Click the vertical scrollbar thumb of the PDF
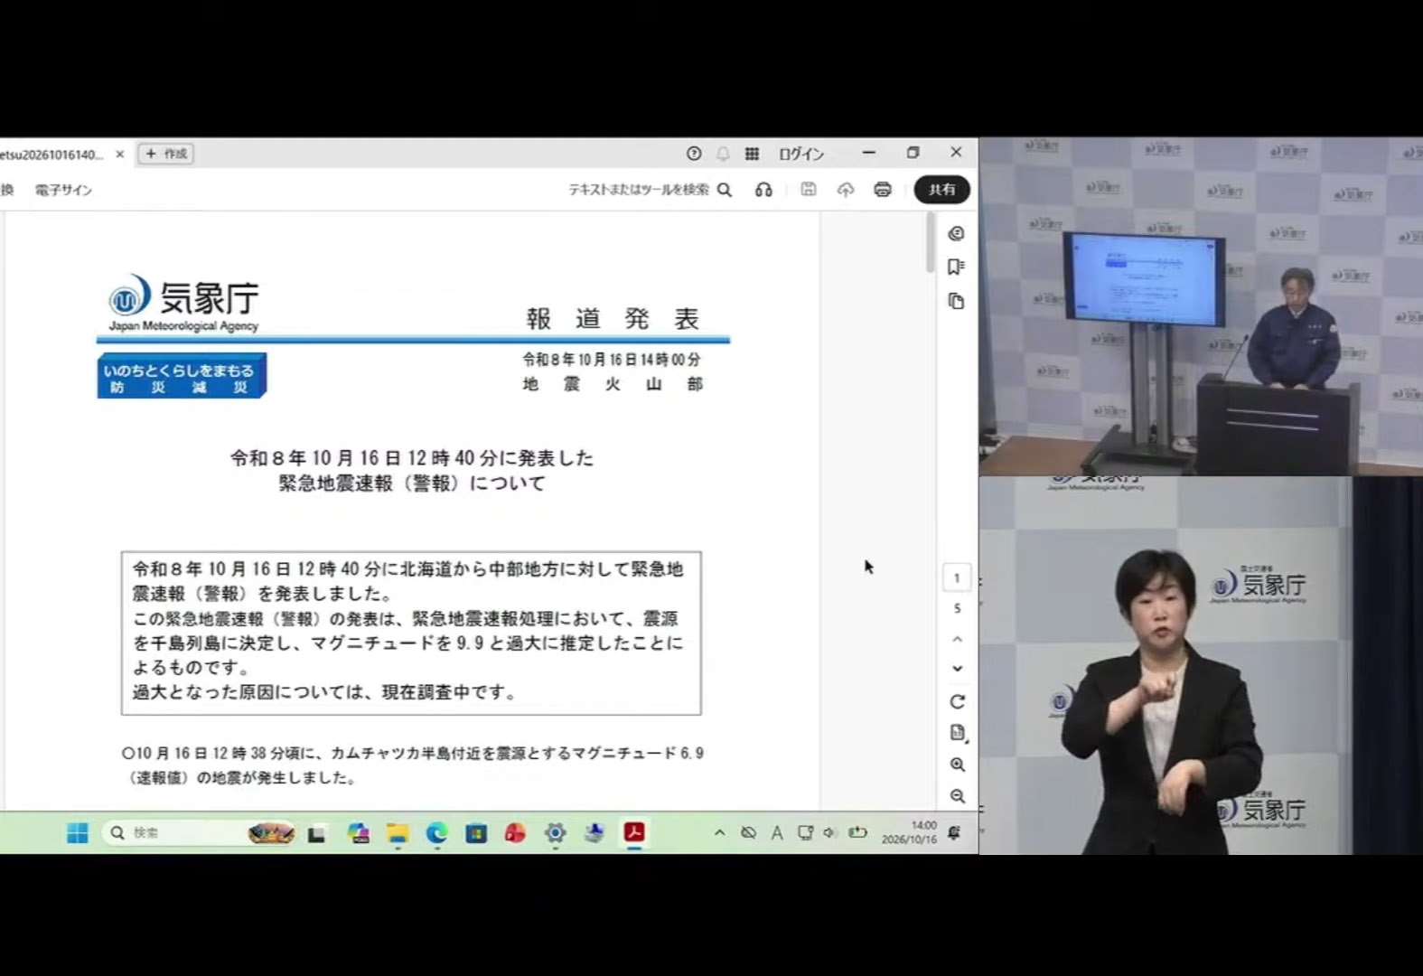Screen dimensions: 1423x976 coord(931,242)
